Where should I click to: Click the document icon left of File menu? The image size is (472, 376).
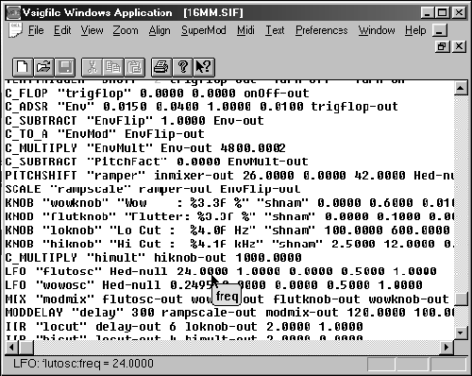[16, 30]
